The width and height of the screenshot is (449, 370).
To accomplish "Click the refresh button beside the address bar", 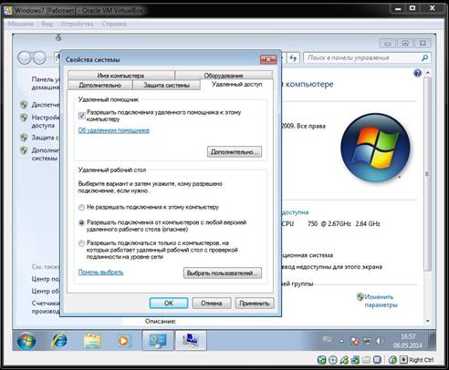I will (x=293, y=57).
